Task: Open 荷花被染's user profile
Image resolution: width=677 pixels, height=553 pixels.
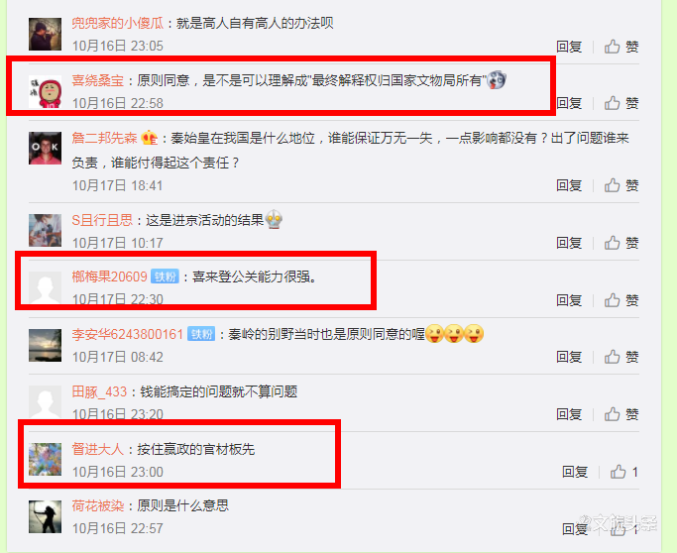Action: 97,505
